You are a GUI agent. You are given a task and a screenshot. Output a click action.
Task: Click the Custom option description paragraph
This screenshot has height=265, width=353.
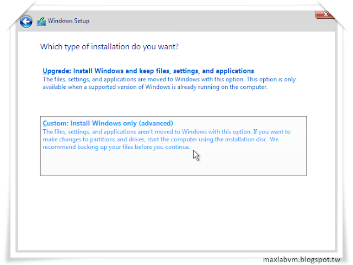pyautogui.click(x=167, y=139)
